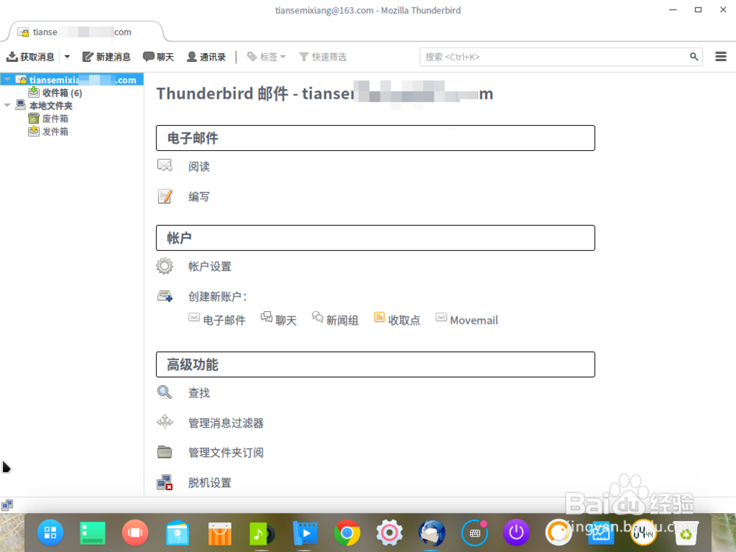Compose a new message via 新建消息
736x552 pixels.
(x=107, y=57)
